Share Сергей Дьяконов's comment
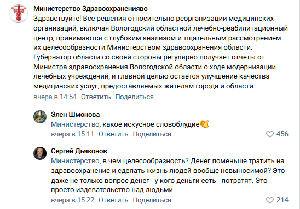 pyautogui.click(x=152, y=200)
